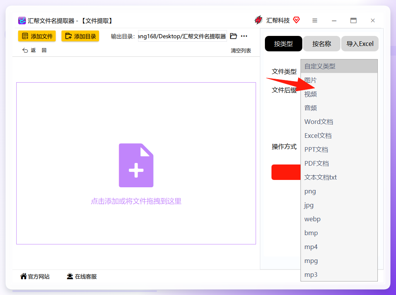Click the three-dot browse output icon
The height and width of the screenshot is (295, 396).
click(x=244, y=36)
